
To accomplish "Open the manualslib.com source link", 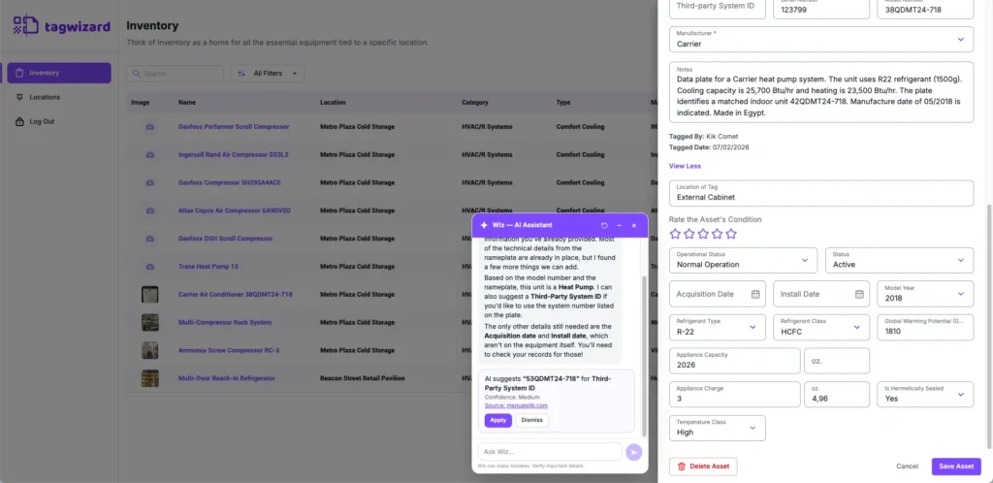I will click(516, 405).
